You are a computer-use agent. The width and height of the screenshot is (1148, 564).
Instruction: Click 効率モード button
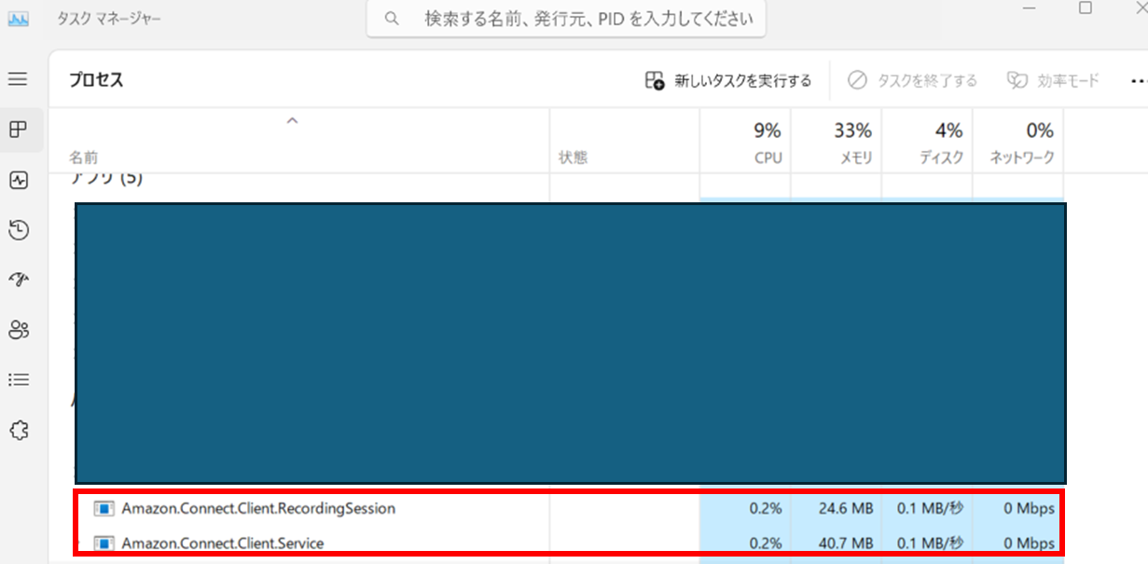[x=1053, y=80]
